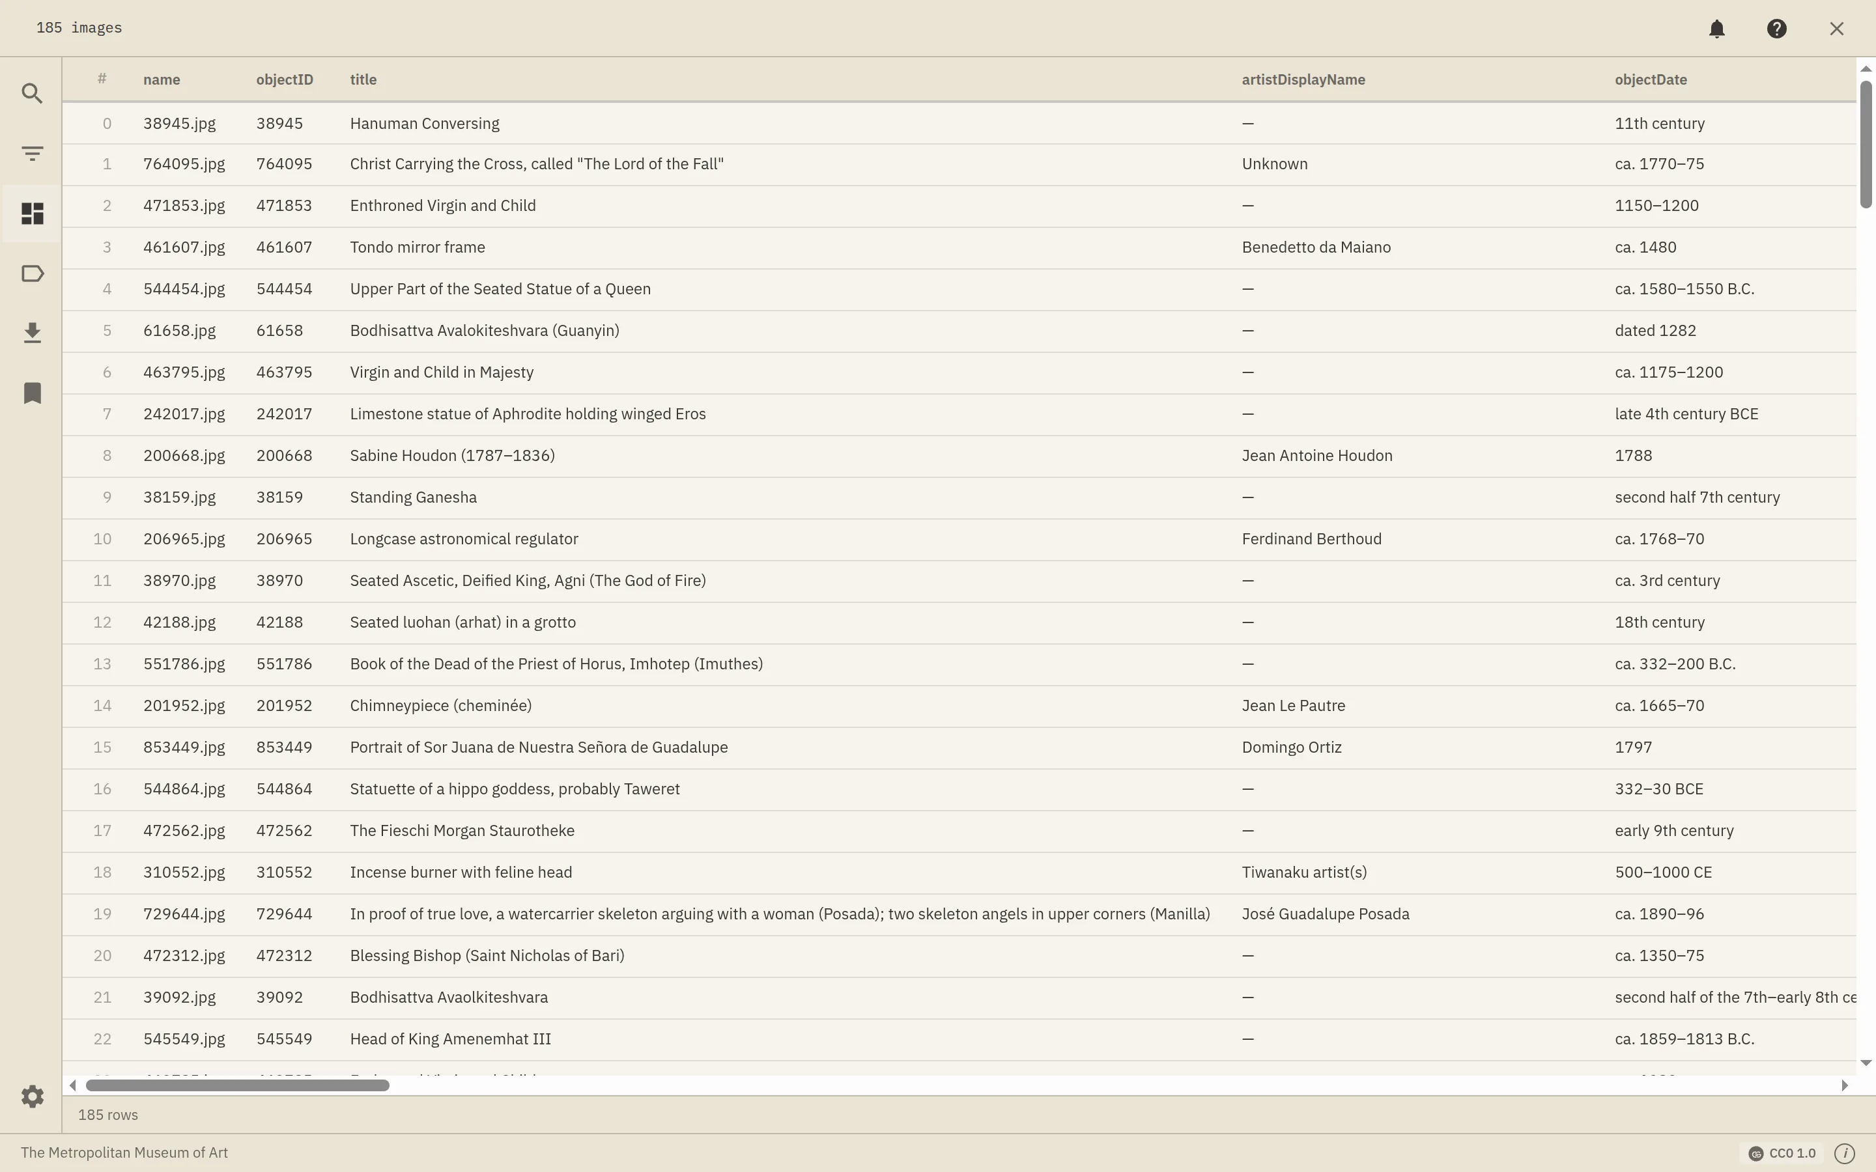This screenshot has height=1172, width=1876.
Task: Select Statuette of a hippo goddess title
Action: point(515,789)
